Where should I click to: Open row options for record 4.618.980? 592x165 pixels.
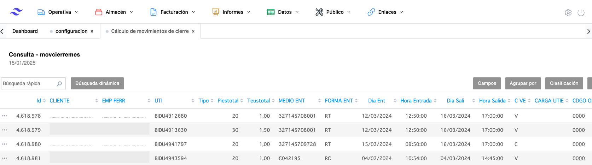tap(5, 144)
